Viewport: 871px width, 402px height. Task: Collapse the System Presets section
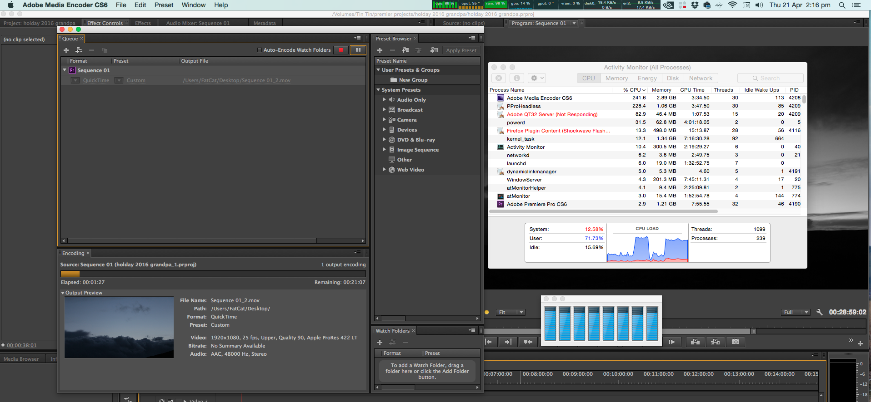click(x=378, y=90)
